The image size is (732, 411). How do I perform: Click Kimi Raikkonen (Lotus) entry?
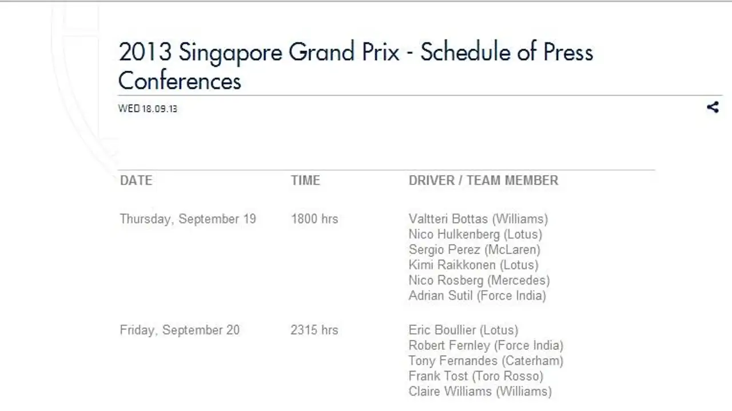click(474, 265)
